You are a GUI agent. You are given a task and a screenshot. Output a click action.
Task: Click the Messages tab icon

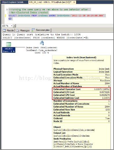18,31
